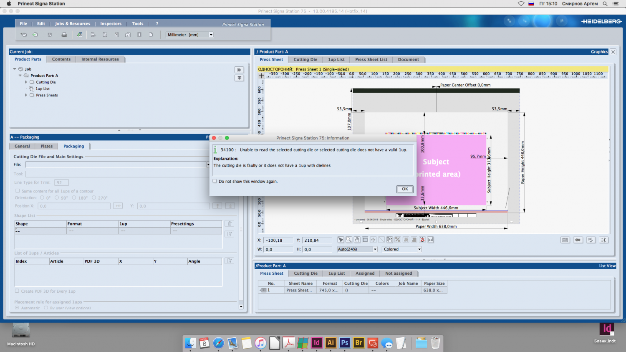
Task: Click the print icon in the main toolbar
Action: click(64, 35)
